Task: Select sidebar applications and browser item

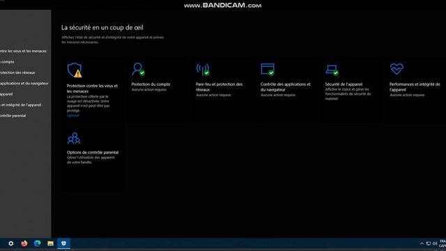Action: click(x=24, y=84)
